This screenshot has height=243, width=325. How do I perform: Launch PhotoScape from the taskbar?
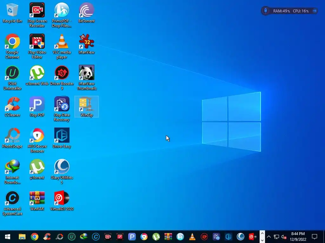coord(59,237)
